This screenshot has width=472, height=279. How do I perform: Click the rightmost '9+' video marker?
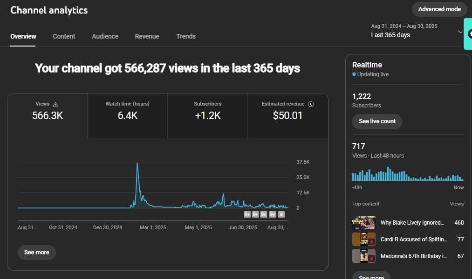point(273,214)
